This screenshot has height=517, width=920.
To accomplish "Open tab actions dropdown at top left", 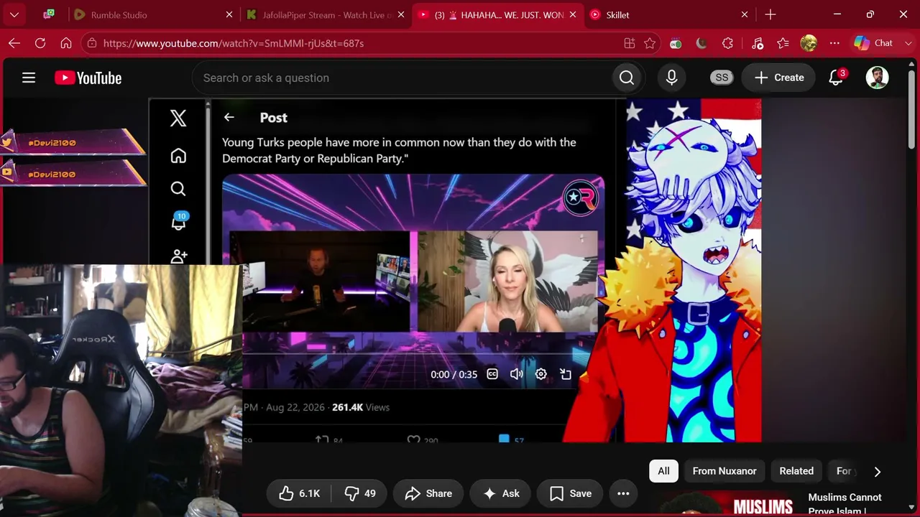I will pos(14,14).
